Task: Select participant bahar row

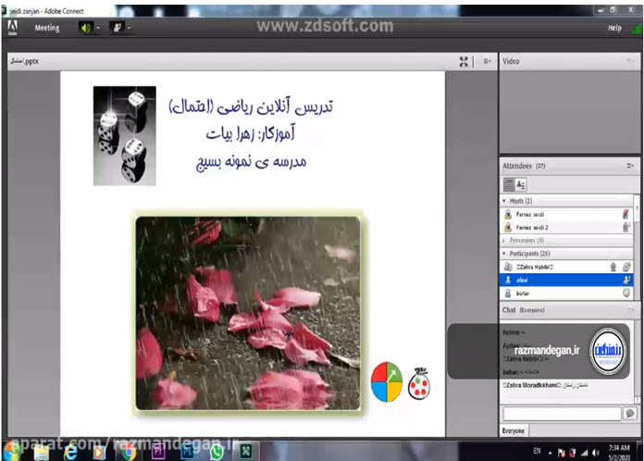Action: coord(566,293)
